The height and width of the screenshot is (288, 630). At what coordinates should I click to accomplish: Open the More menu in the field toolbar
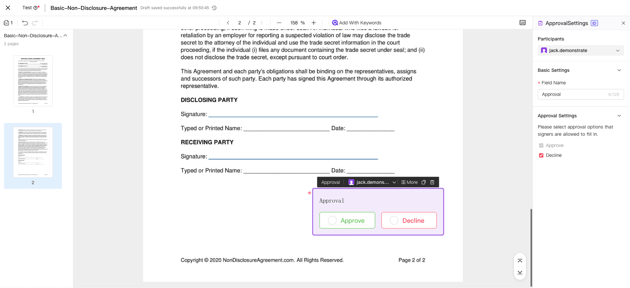point(409,182)
